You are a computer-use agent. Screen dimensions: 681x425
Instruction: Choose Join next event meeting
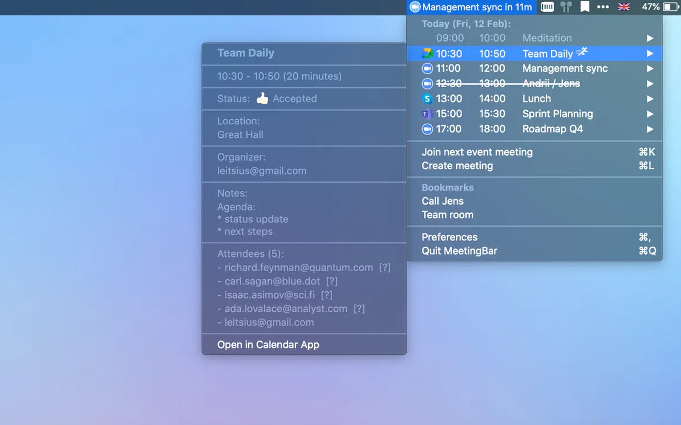coord(534,152)
